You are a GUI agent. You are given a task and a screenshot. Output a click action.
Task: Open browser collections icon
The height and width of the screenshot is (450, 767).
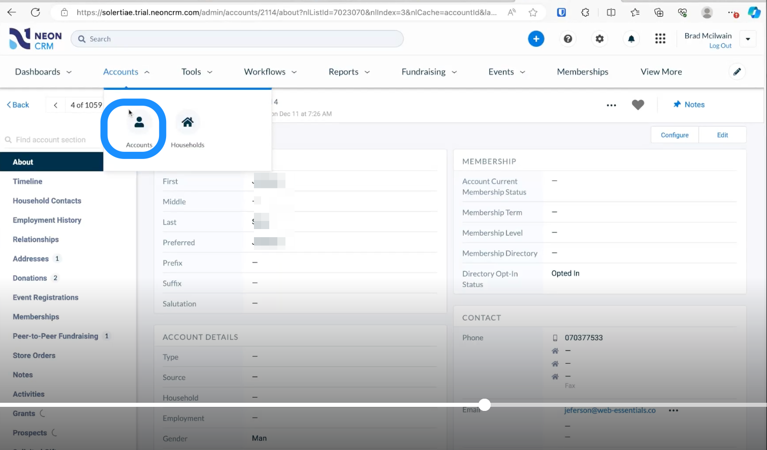tap(659, 13)
